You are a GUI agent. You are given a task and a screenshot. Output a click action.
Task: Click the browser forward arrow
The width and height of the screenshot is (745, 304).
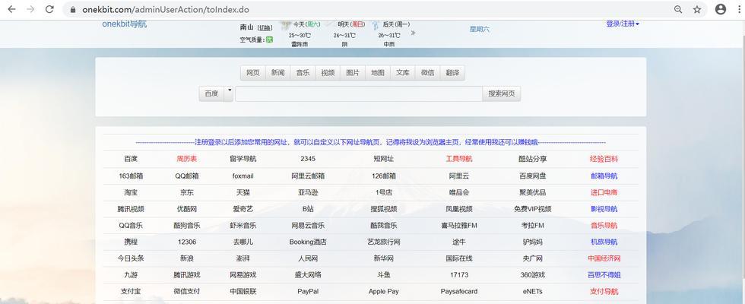tap(31, 9)
